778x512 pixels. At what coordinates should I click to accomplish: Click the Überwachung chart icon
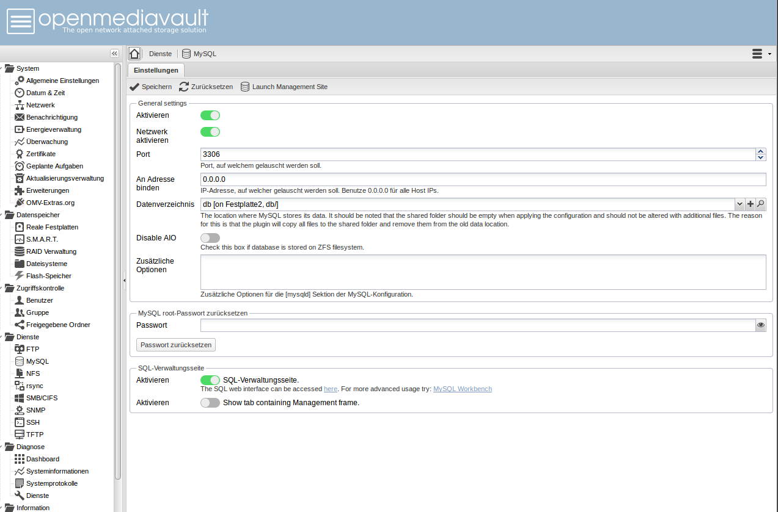(x=20, y=142)
